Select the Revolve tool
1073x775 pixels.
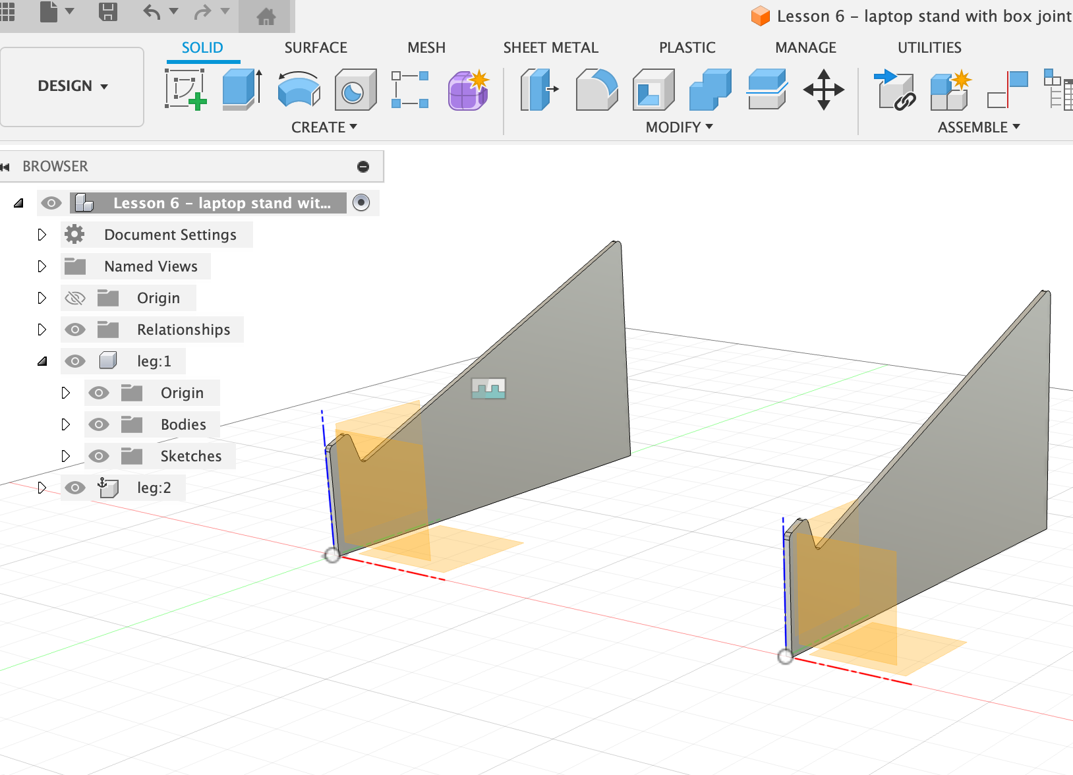tap(299, 90)
